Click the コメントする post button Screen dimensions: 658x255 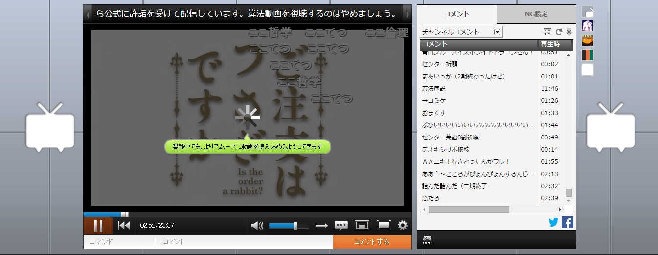[x=372, y=242]
